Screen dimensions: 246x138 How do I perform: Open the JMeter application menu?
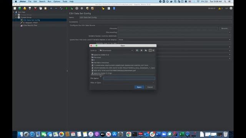coord(23,2)
